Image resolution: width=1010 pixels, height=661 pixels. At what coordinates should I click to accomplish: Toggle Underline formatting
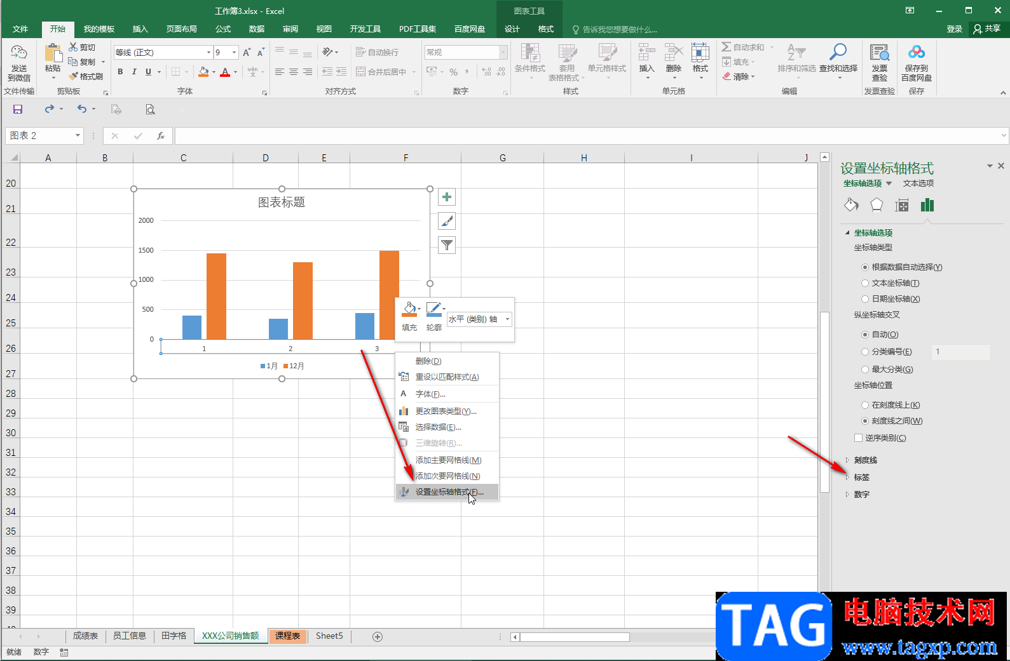148,72
